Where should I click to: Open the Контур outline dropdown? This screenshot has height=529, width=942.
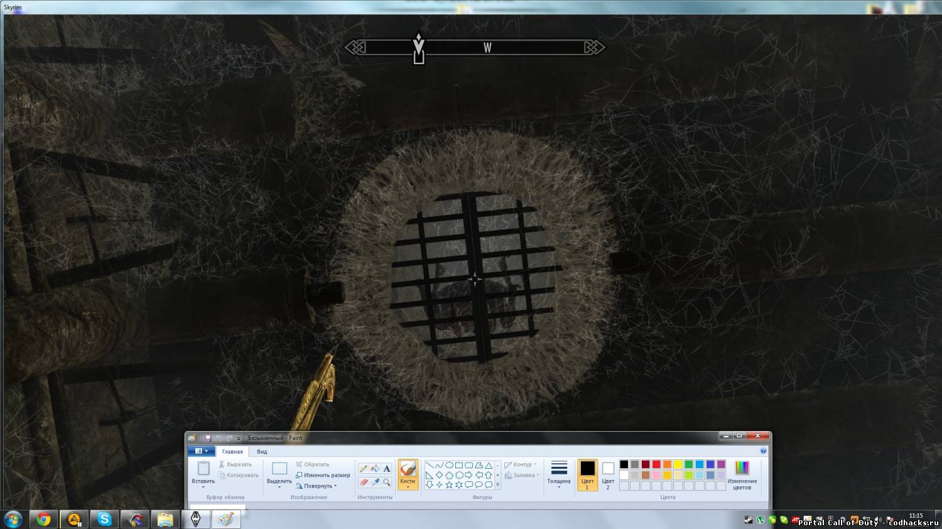point(521,464)
